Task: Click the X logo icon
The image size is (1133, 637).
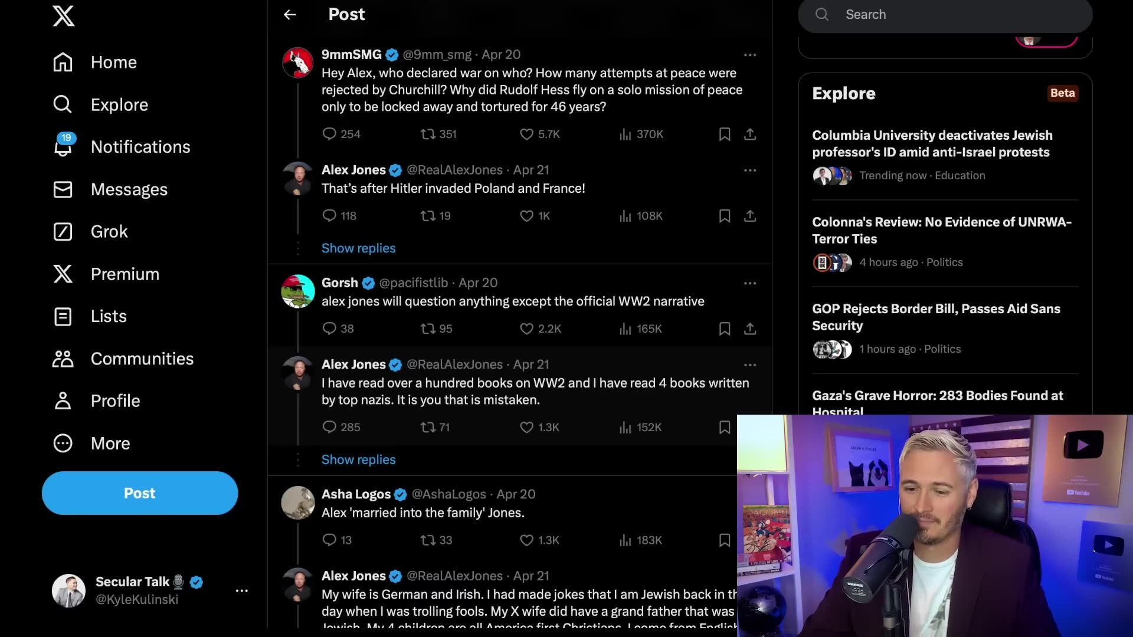Action: (64, 16)
